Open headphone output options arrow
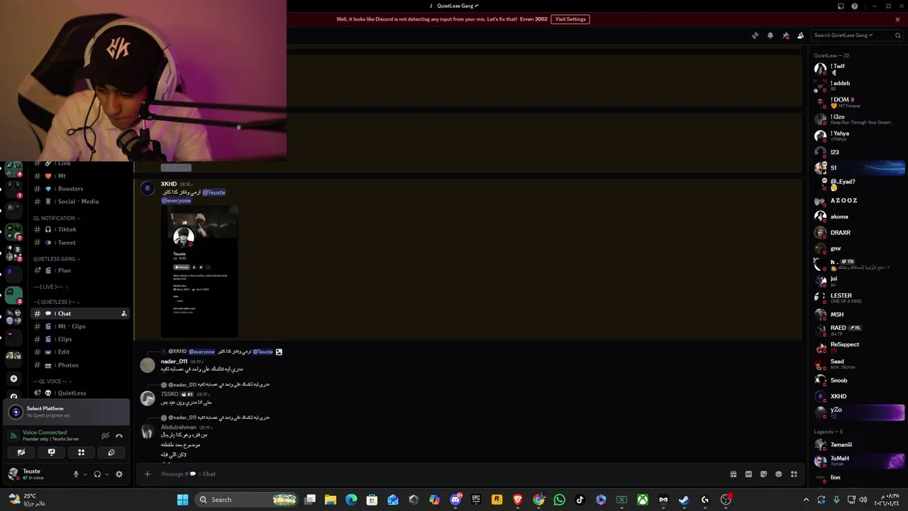 [x=107, y=474]
